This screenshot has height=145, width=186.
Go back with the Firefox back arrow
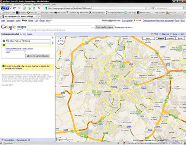pyautogui.click(x=3, y=8)
